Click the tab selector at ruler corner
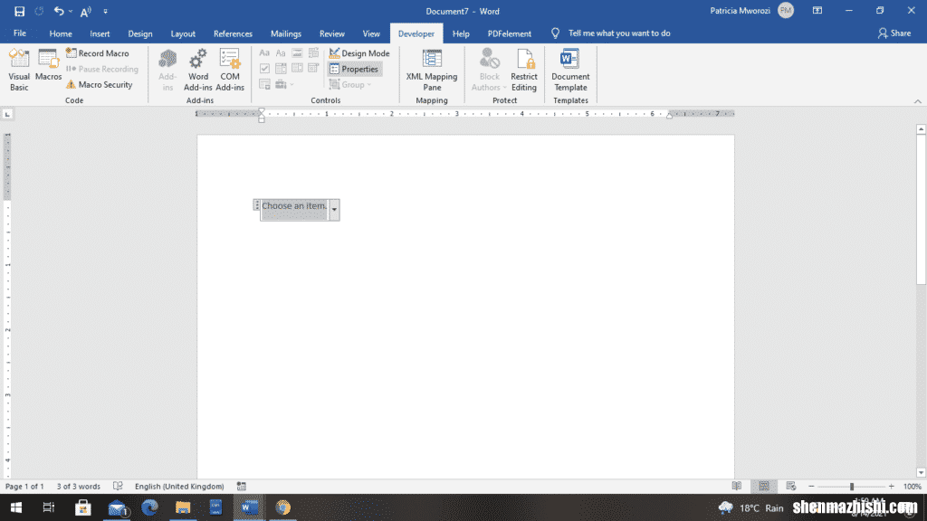927x521 pixels. click(7, 114)
